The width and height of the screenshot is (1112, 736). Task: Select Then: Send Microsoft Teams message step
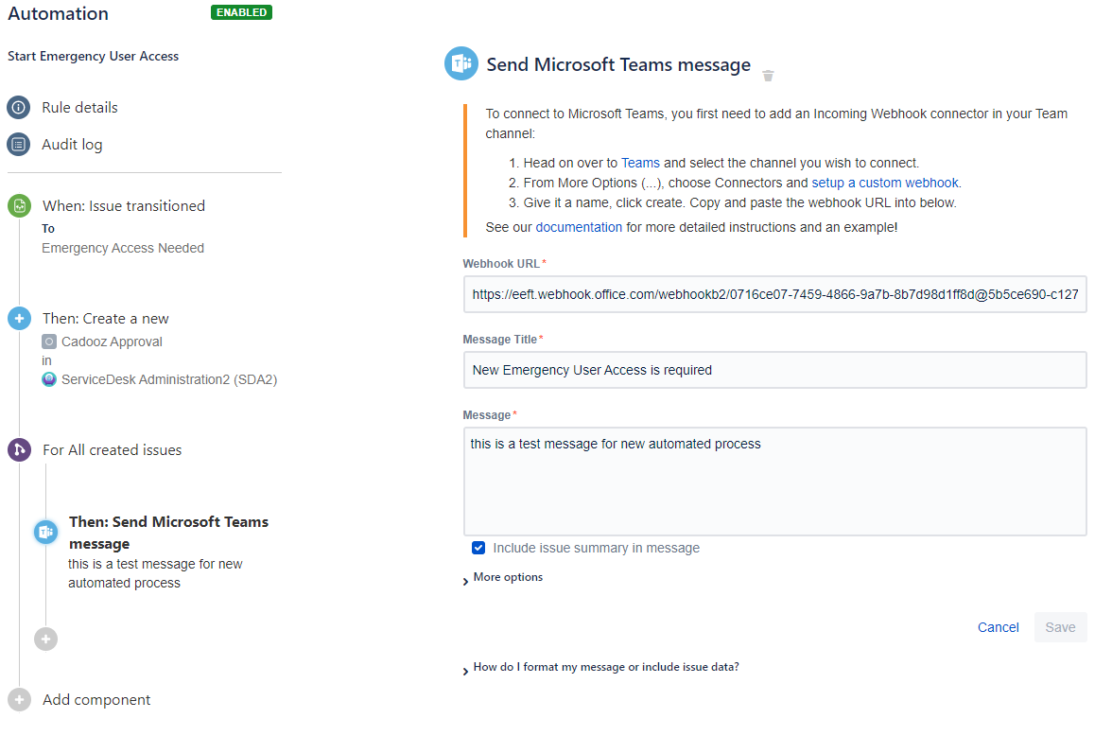pyautogui.click(x=168, y=533)
